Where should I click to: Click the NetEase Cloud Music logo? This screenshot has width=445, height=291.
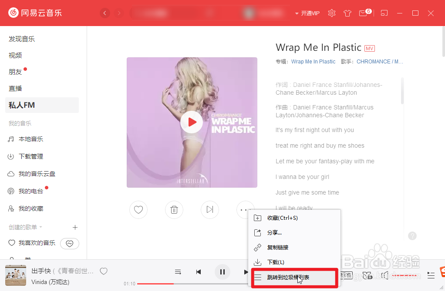tap(35, 13)
